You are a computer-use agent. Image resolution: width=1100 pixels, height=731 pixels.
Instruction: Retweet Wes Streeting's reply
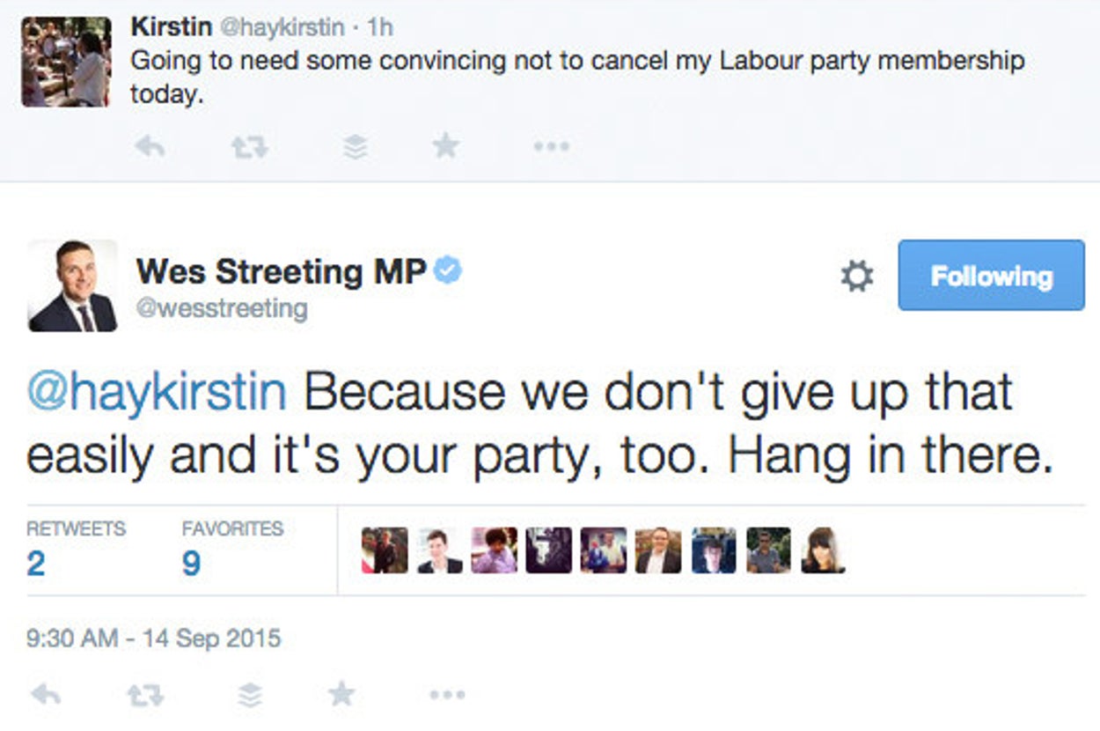[145, 696]
